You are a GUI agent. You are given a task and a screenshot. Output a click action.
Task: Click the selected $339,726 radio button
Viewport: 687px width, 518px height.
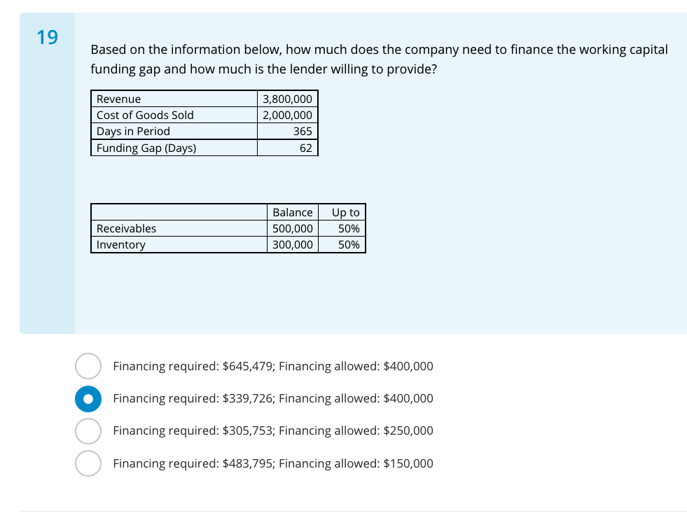[x=88, y=398]
